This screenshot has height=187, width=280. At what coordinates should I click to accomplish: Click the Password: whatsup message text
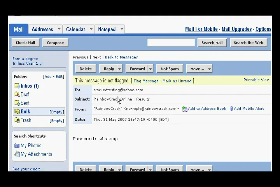click(x=95, y=139)
